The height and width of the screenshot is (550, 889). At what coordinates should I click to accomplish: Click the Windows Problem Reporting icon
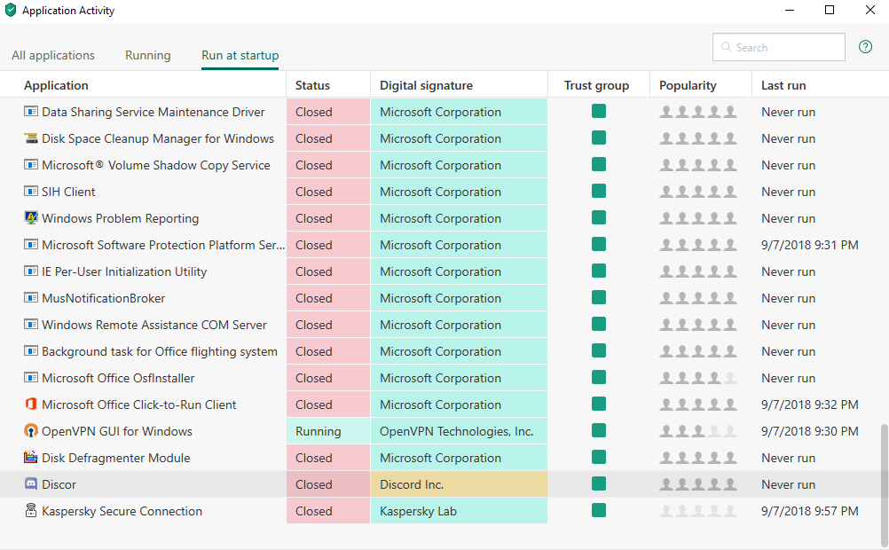tap(31, 218)
